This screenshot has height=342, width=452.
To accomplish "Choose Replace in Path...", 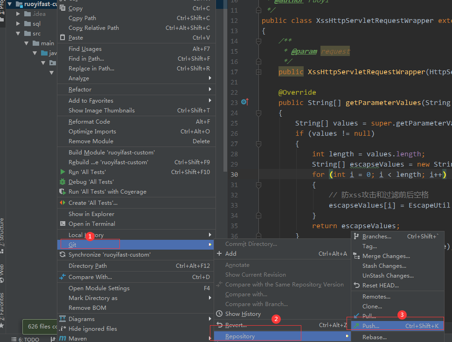I will pyautogui.click(x=136, y=68).
